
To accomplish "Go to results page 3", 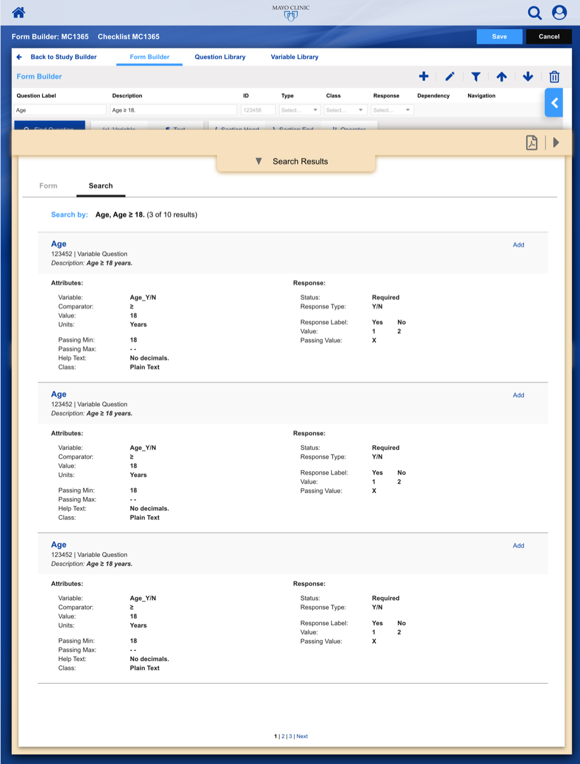I will pos(290,736).
